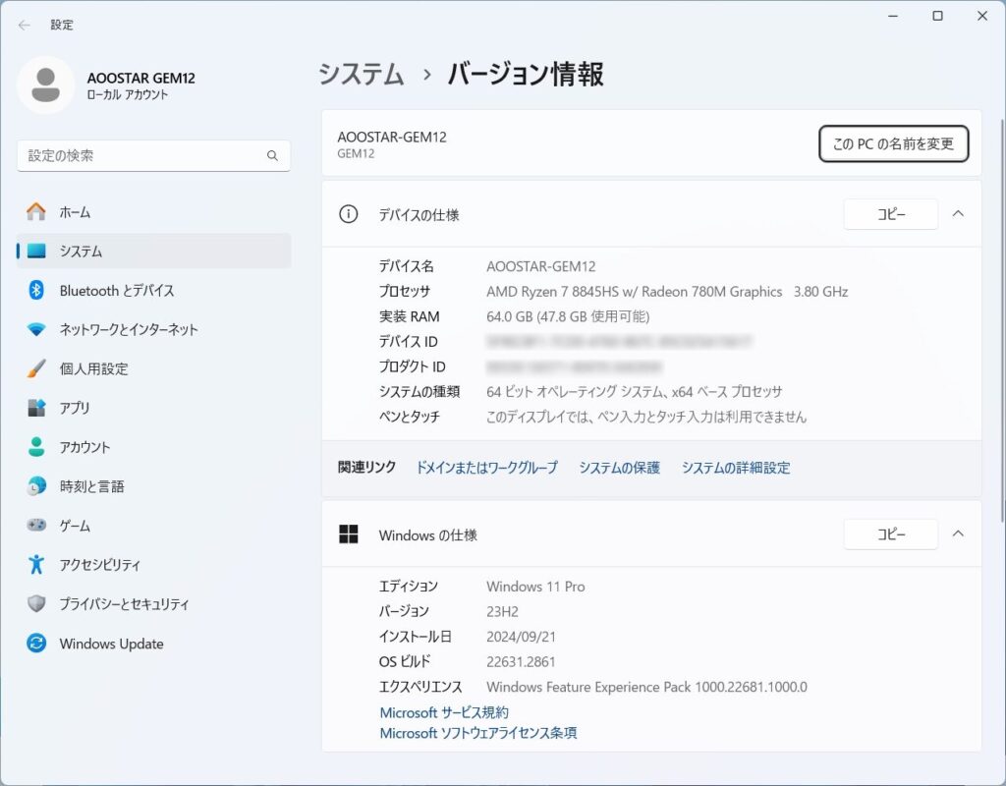Click the アカウント person icon
The image size is (1006, 786).
tap(36, 447)
